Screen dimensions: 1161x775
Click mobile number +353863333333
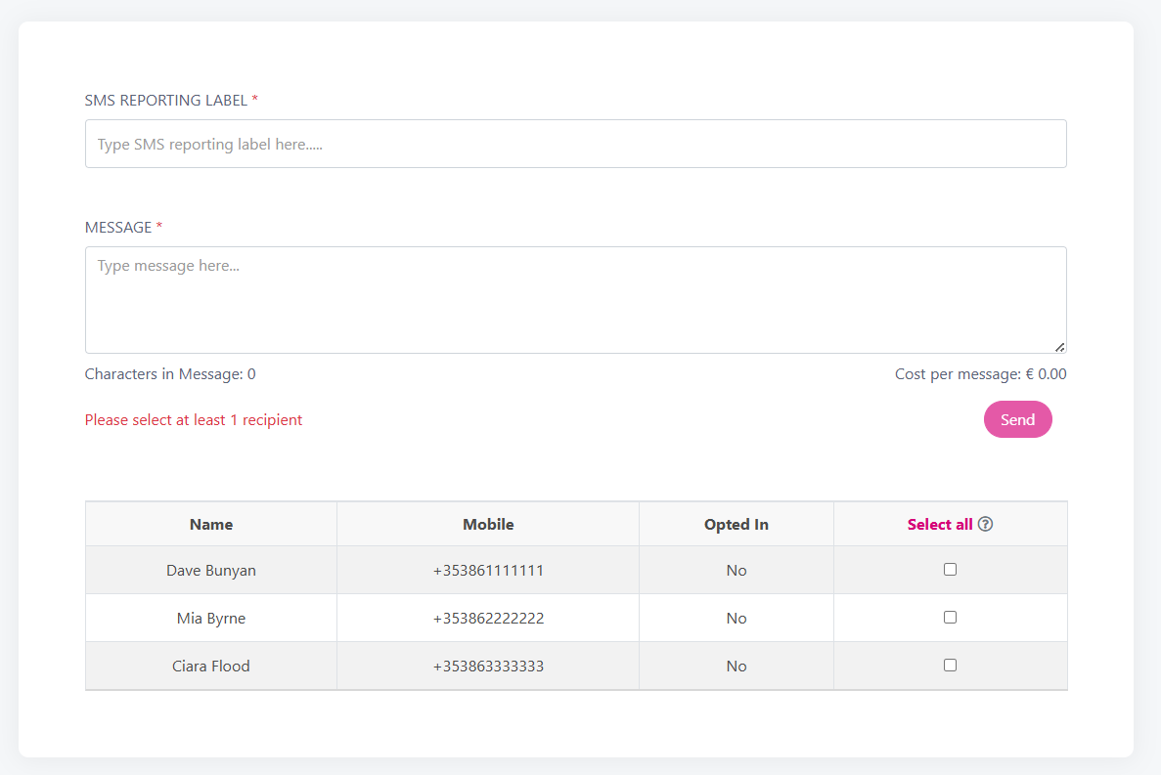coord(488,666)
